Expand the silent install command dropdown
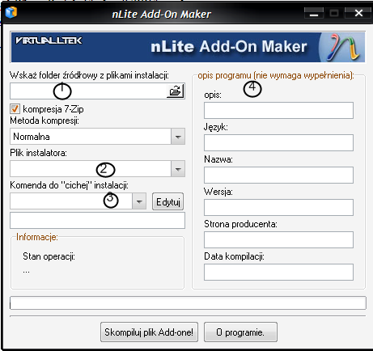 pos(139,201)
